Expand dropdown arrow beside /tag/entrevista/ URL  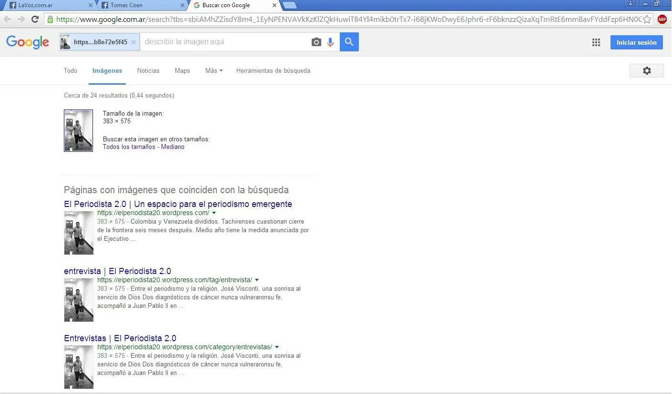(x=257, y=280)
